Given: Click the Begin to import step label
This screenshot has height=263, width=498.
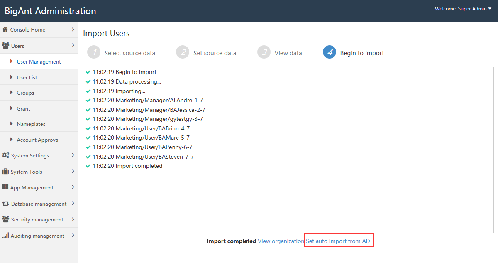Looking at the screenshot, I should point(362,53).
